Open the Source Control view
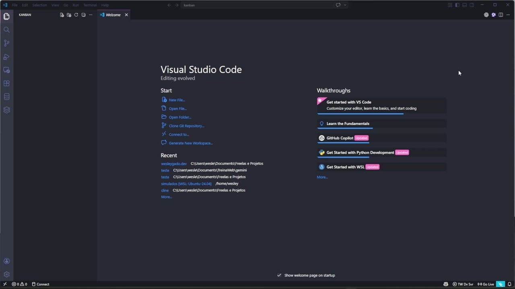515x289 pixels. point(6,43)
